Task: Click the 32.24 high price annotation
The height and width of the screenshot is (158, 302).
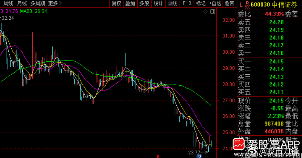Action: [7, 18]
